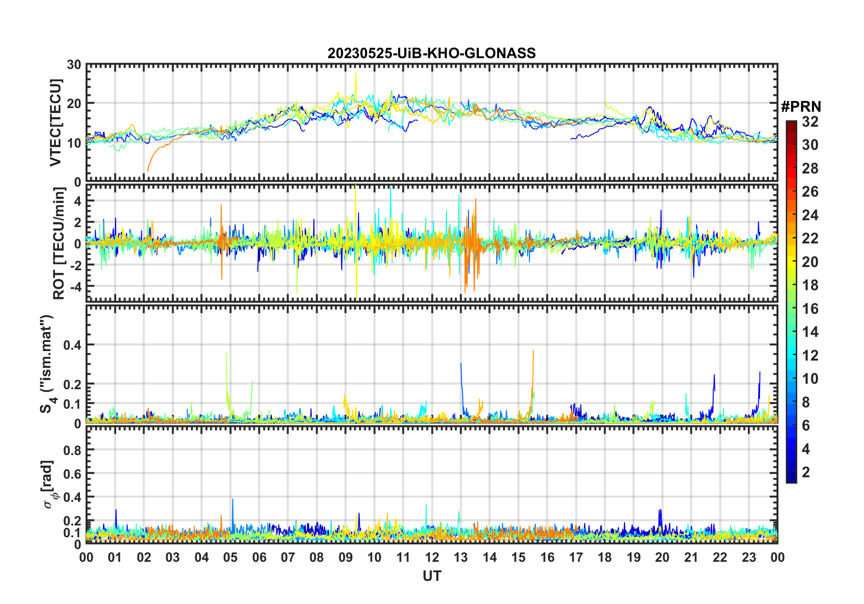Click the colorbar tick label 32
The width and height of the screenshot is (864, 604).
click(810, 122)
